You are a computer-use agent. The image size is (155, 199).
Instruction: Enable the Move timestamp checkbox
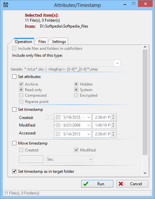tap(14, 143)
